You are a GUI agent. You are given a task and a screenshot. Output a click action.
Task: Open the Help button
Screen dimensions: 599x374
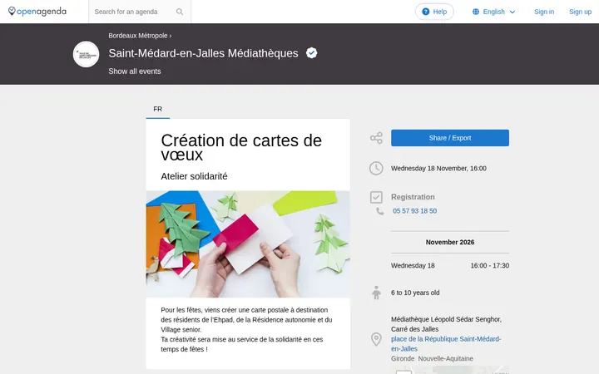pyautogui.click(x=434, y=12)
